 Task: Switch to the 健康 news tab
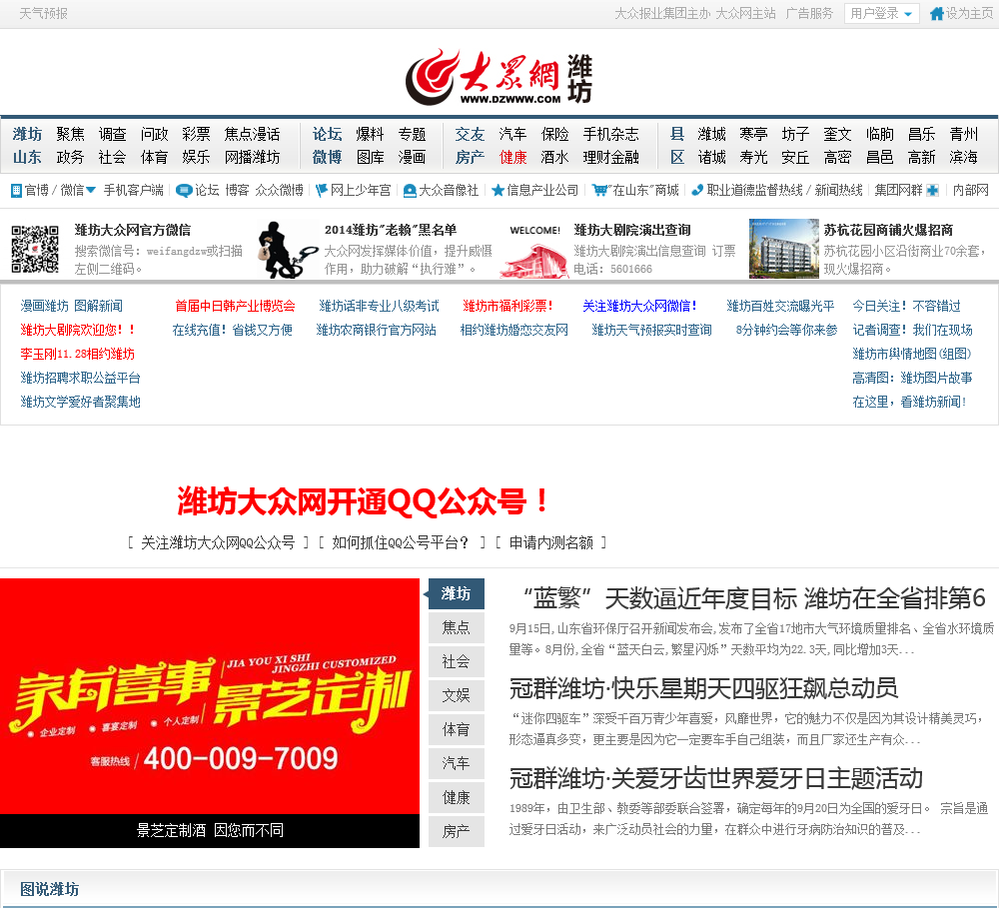point(457,798)
